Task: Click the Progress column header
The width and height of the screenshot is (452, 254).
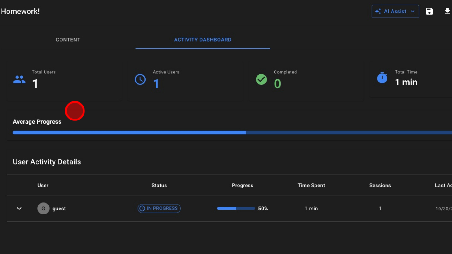Action: (x=242, y=186)
